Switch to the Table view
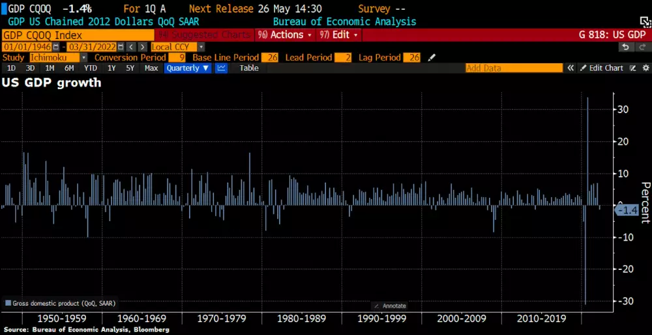Viewport: 652px width, 335px height. 249,68
